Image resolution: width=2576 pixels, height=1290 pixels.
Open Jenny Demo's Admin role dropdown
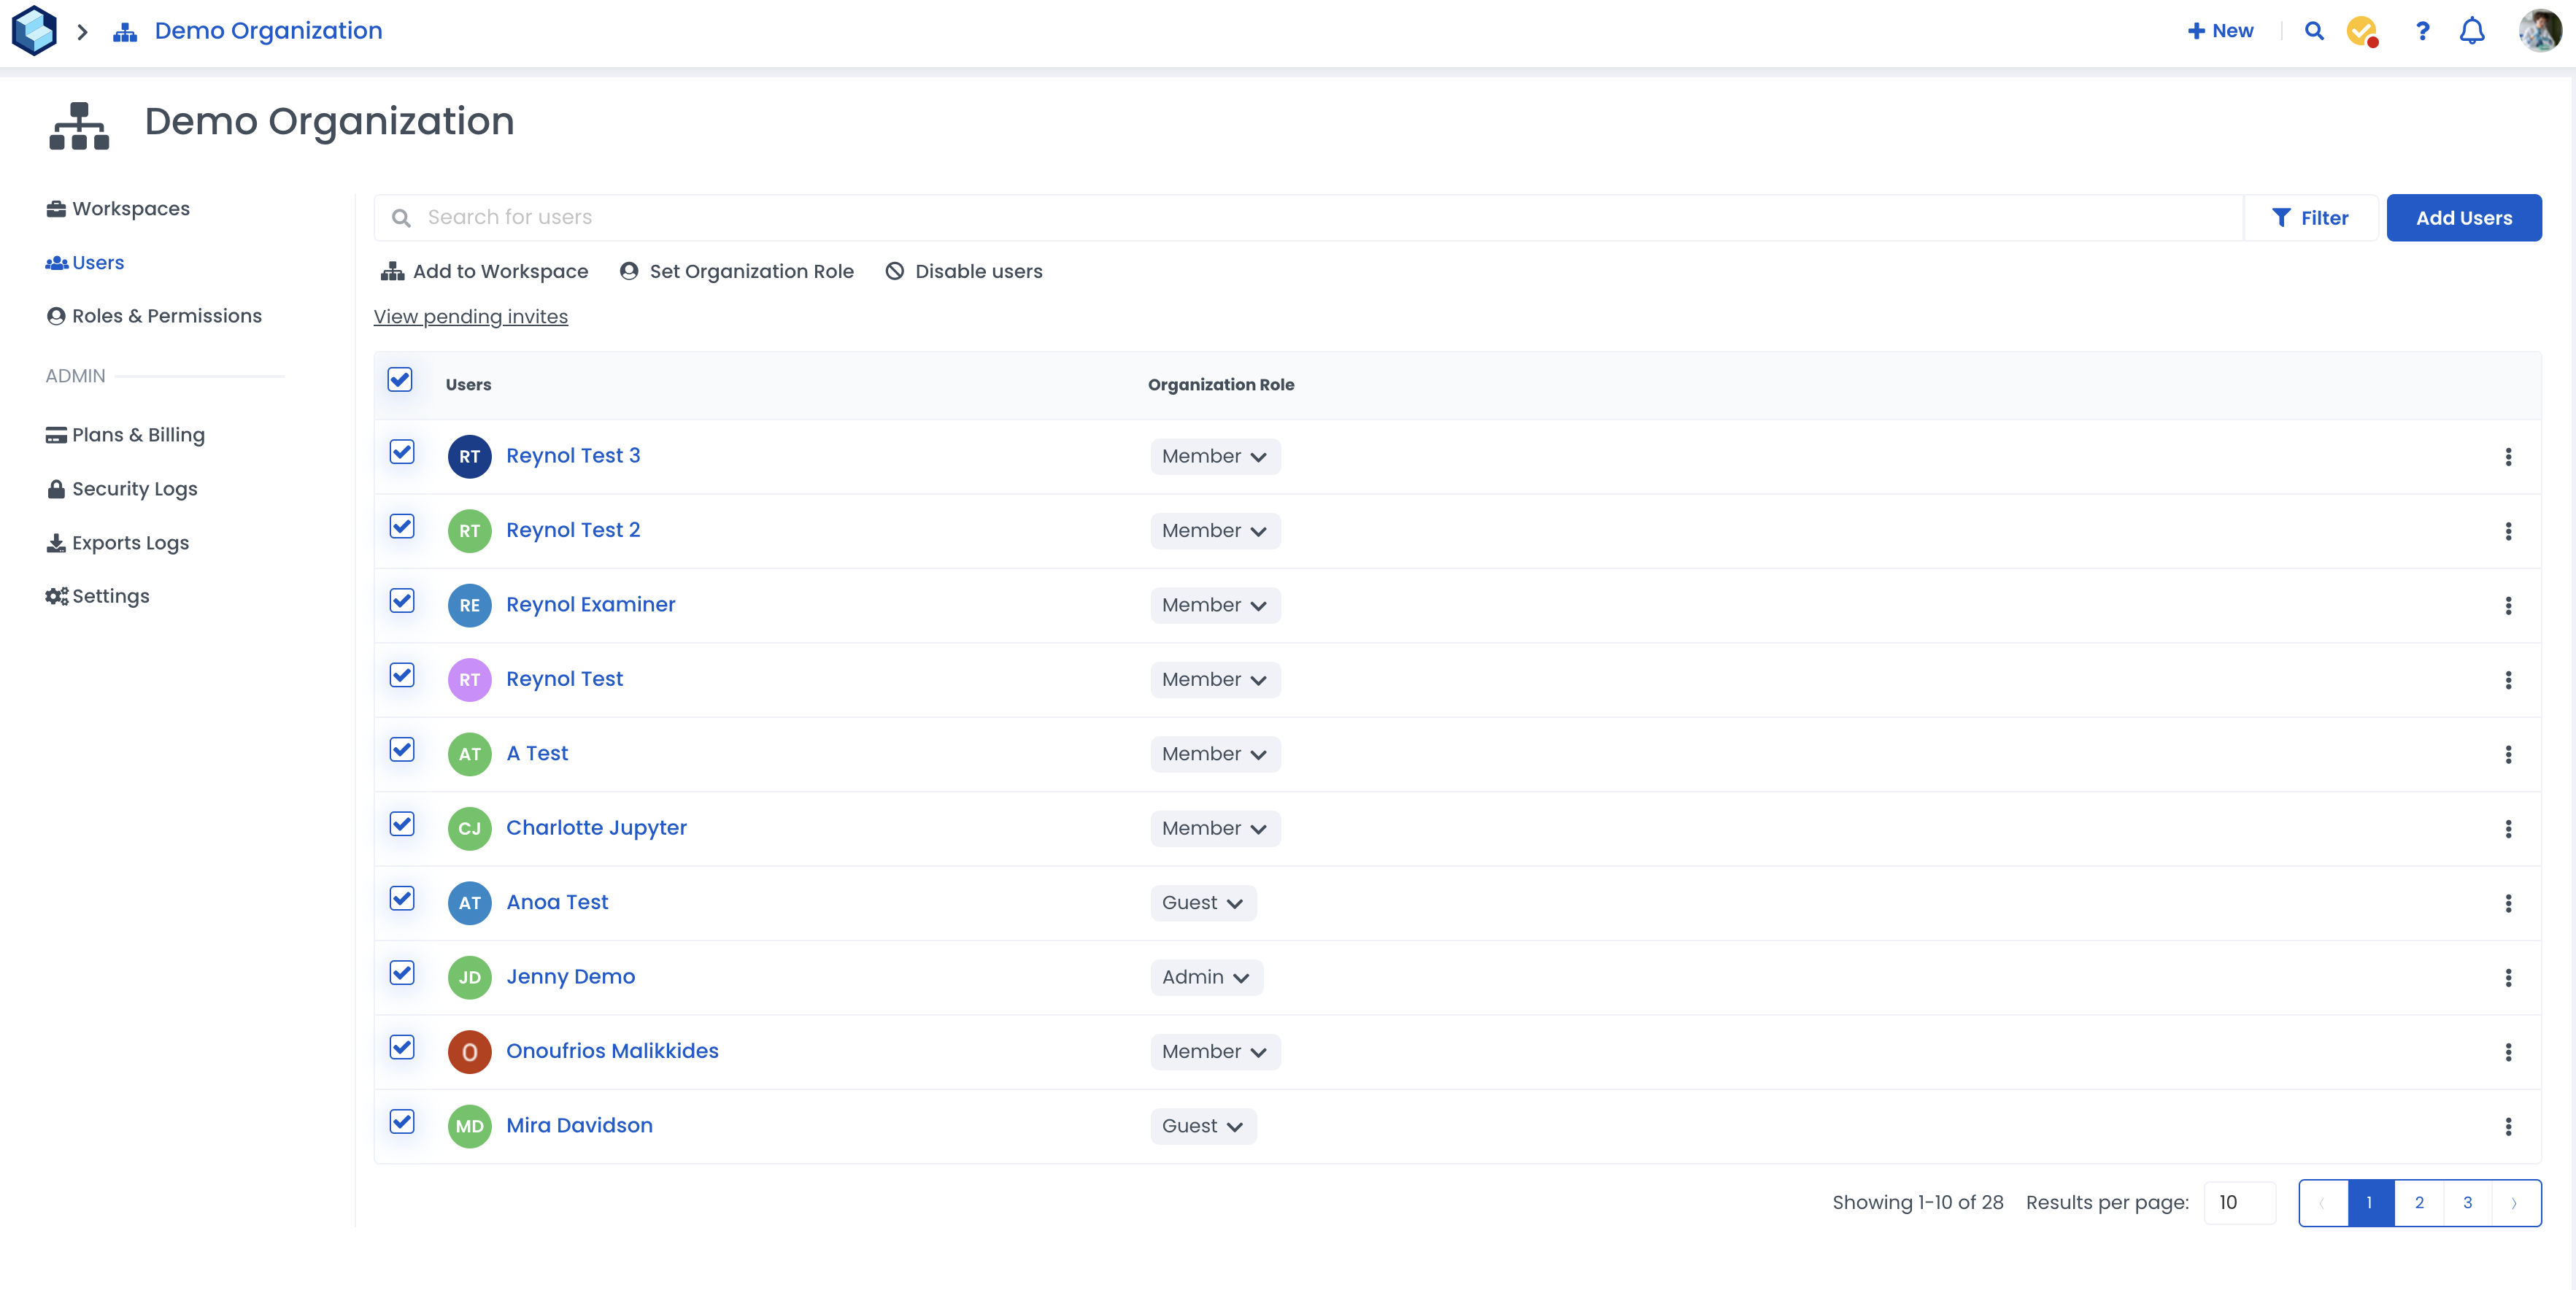1205,977
